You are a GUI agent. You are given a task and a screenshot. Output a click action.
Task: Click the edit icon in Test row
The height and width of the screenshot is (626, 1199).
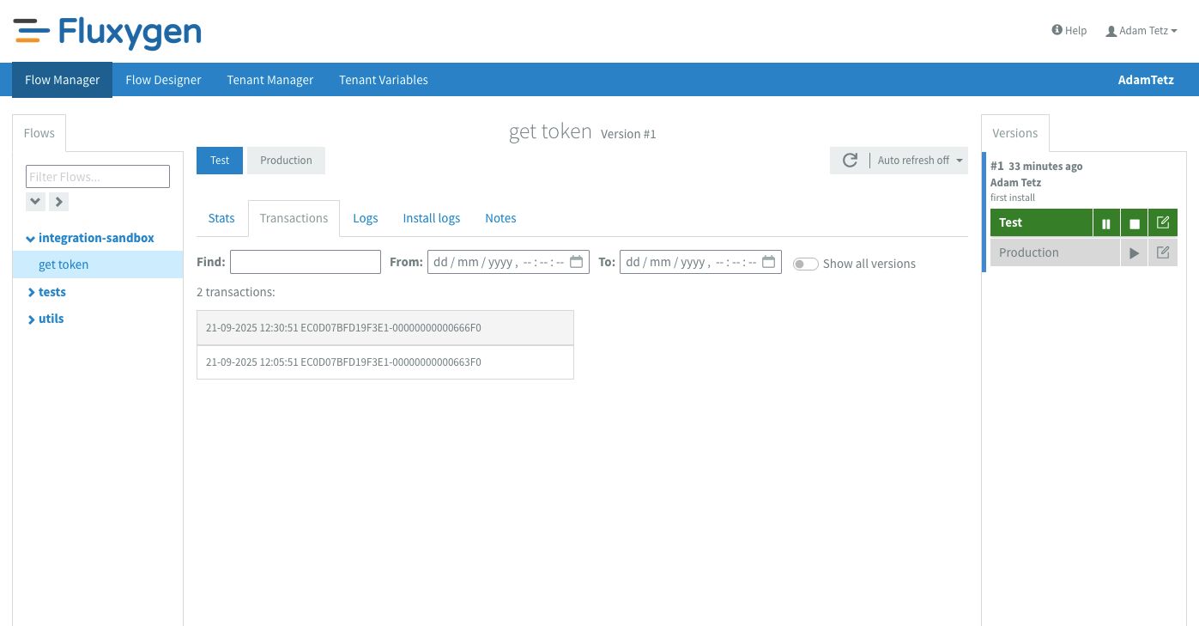(x=1163, y=223)
